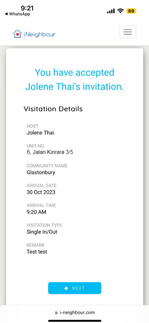Tap the 9:21 clock in status bar
This screenshot has height=323, width=149.
click(x=27, y=8)
